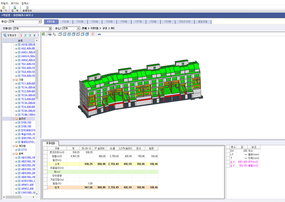Click the seventh cube view icon

point(87,34)
